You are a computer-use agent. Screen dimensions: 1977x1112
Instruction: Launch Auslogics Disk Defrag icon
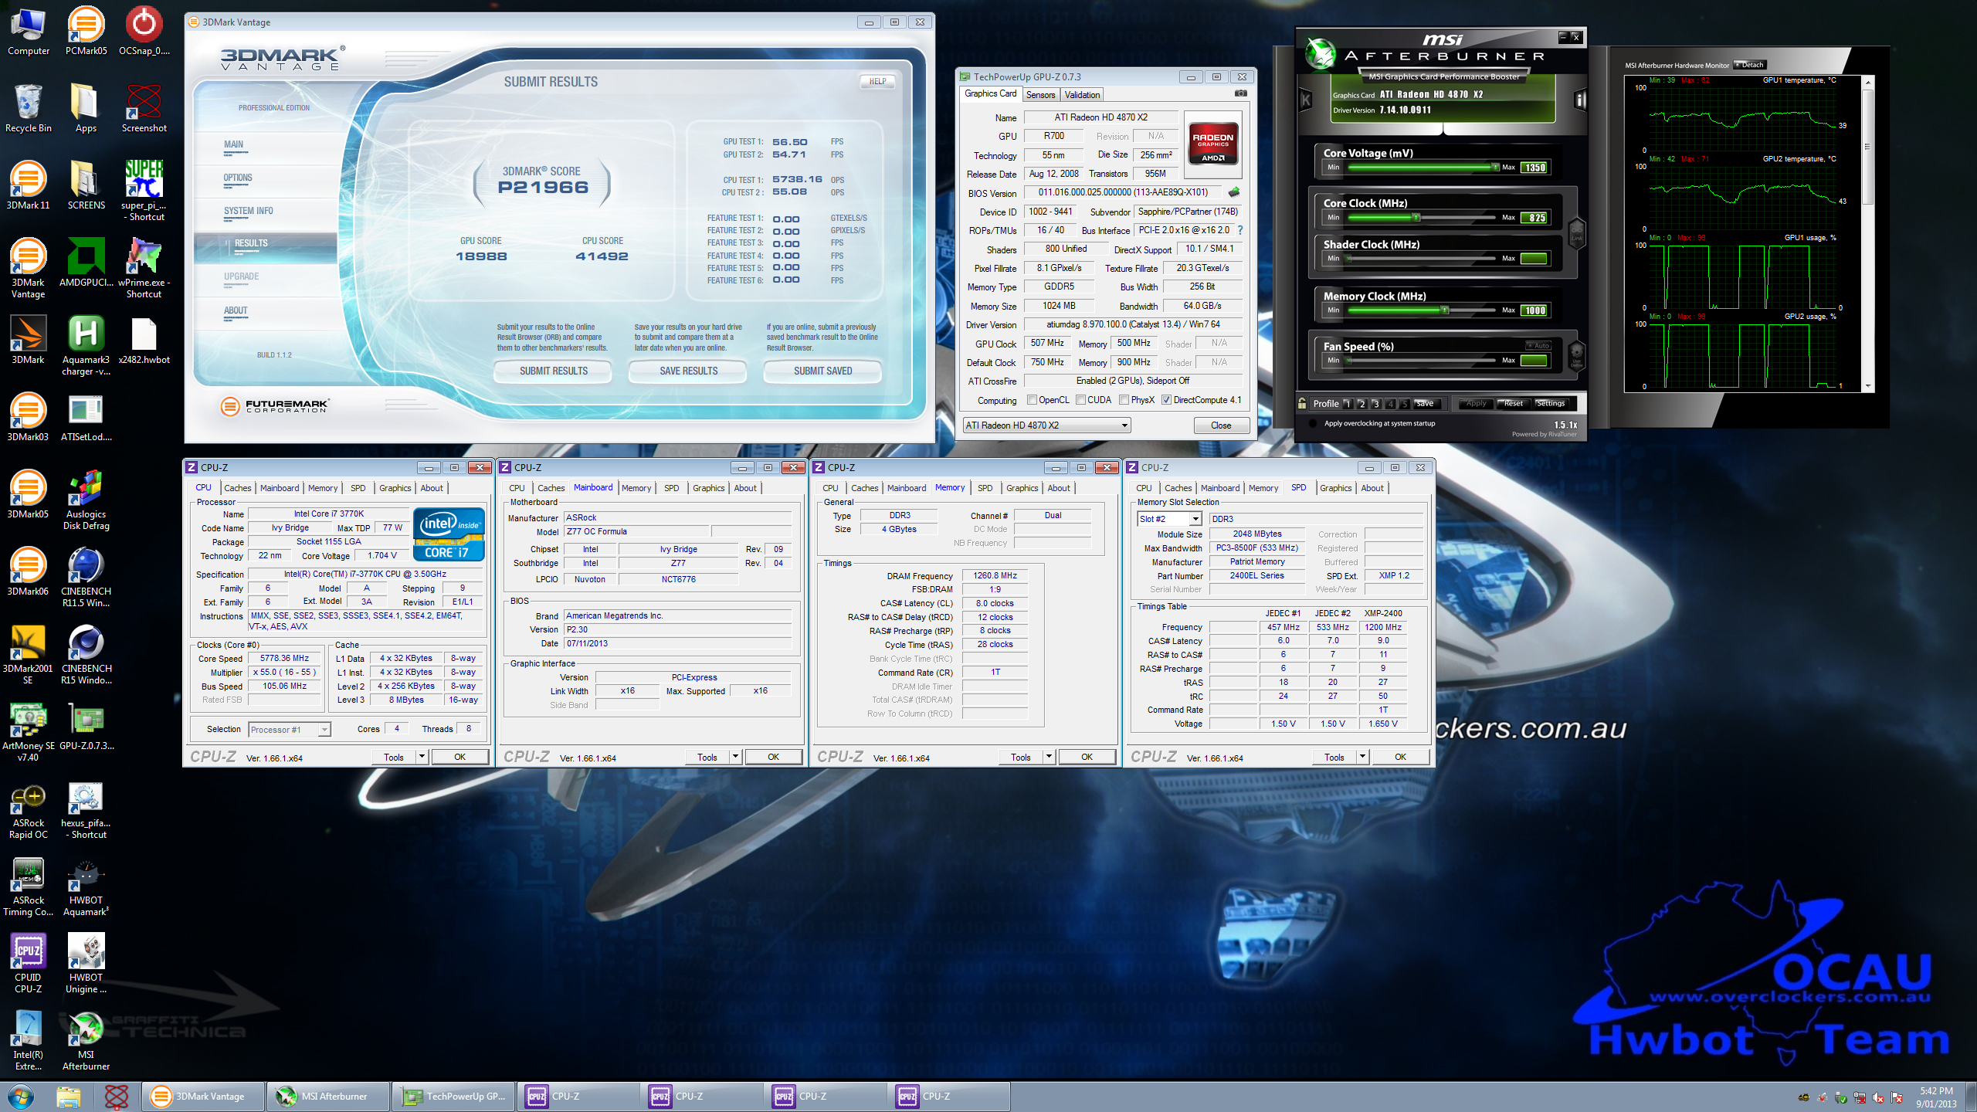(86, 499)
